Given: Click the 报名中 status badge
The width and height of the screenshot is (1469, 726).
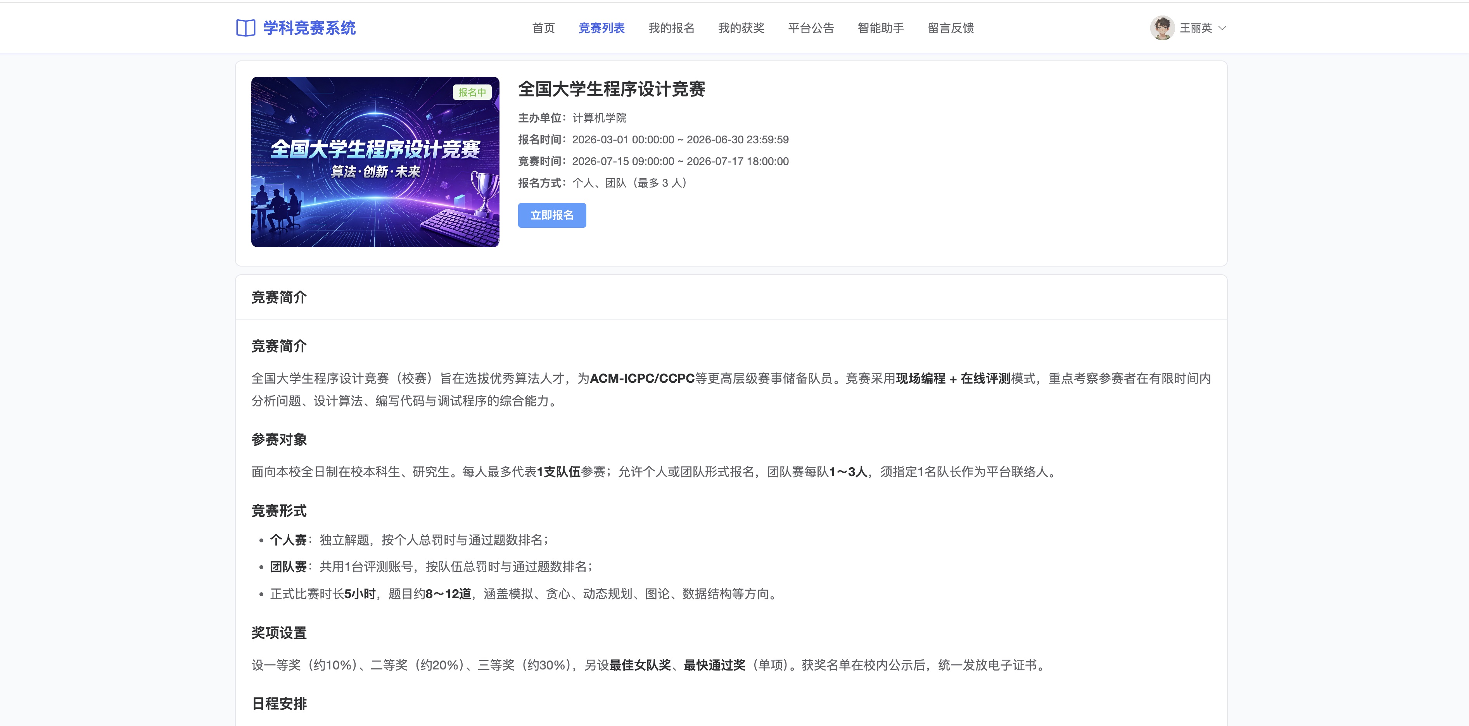Looking at the screenshot, I should pos(472,92).
